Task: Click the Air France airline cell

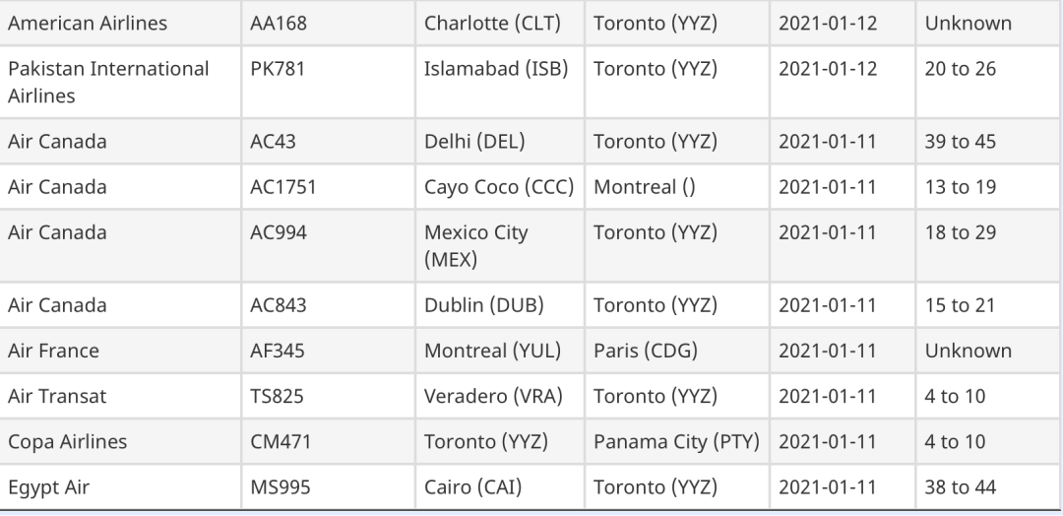Action: click(120, 351)
